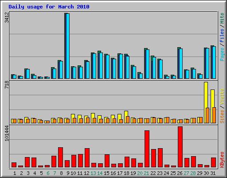Select the day 28 red KBytes bar
Viewport: 227px width, 178px height.
(193, 162)
